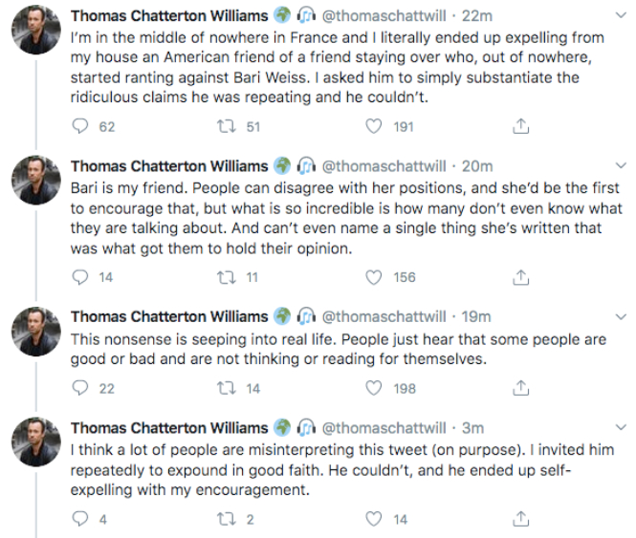636x538 pixels.
Task: Reply to the tweet about Bari Weiss rant
Action: pos(82,126)
